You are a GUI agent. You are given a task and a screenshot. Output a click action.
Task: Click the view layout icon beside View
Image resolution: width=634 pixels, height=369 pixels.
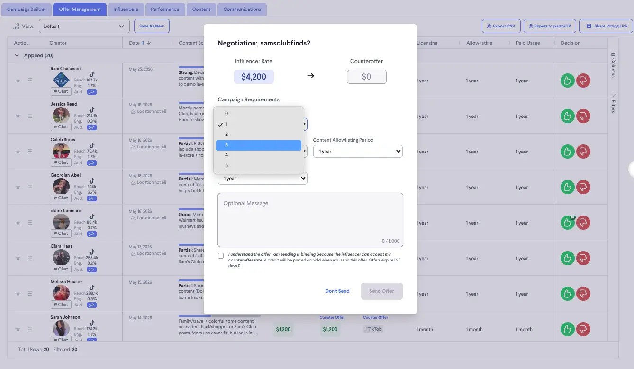click(16, 26)
